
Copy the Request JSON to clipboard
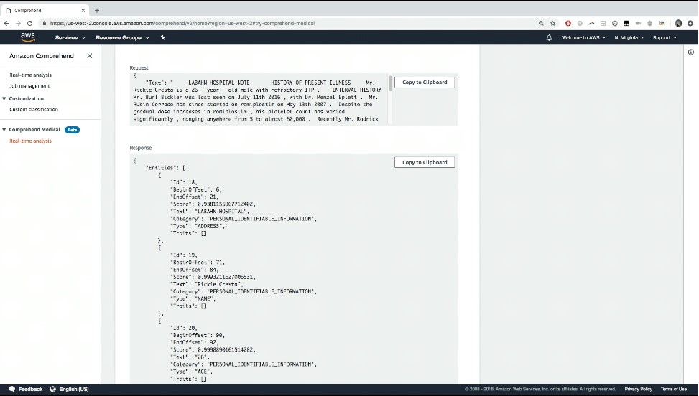pyautogui.click(x=425, y=82)
